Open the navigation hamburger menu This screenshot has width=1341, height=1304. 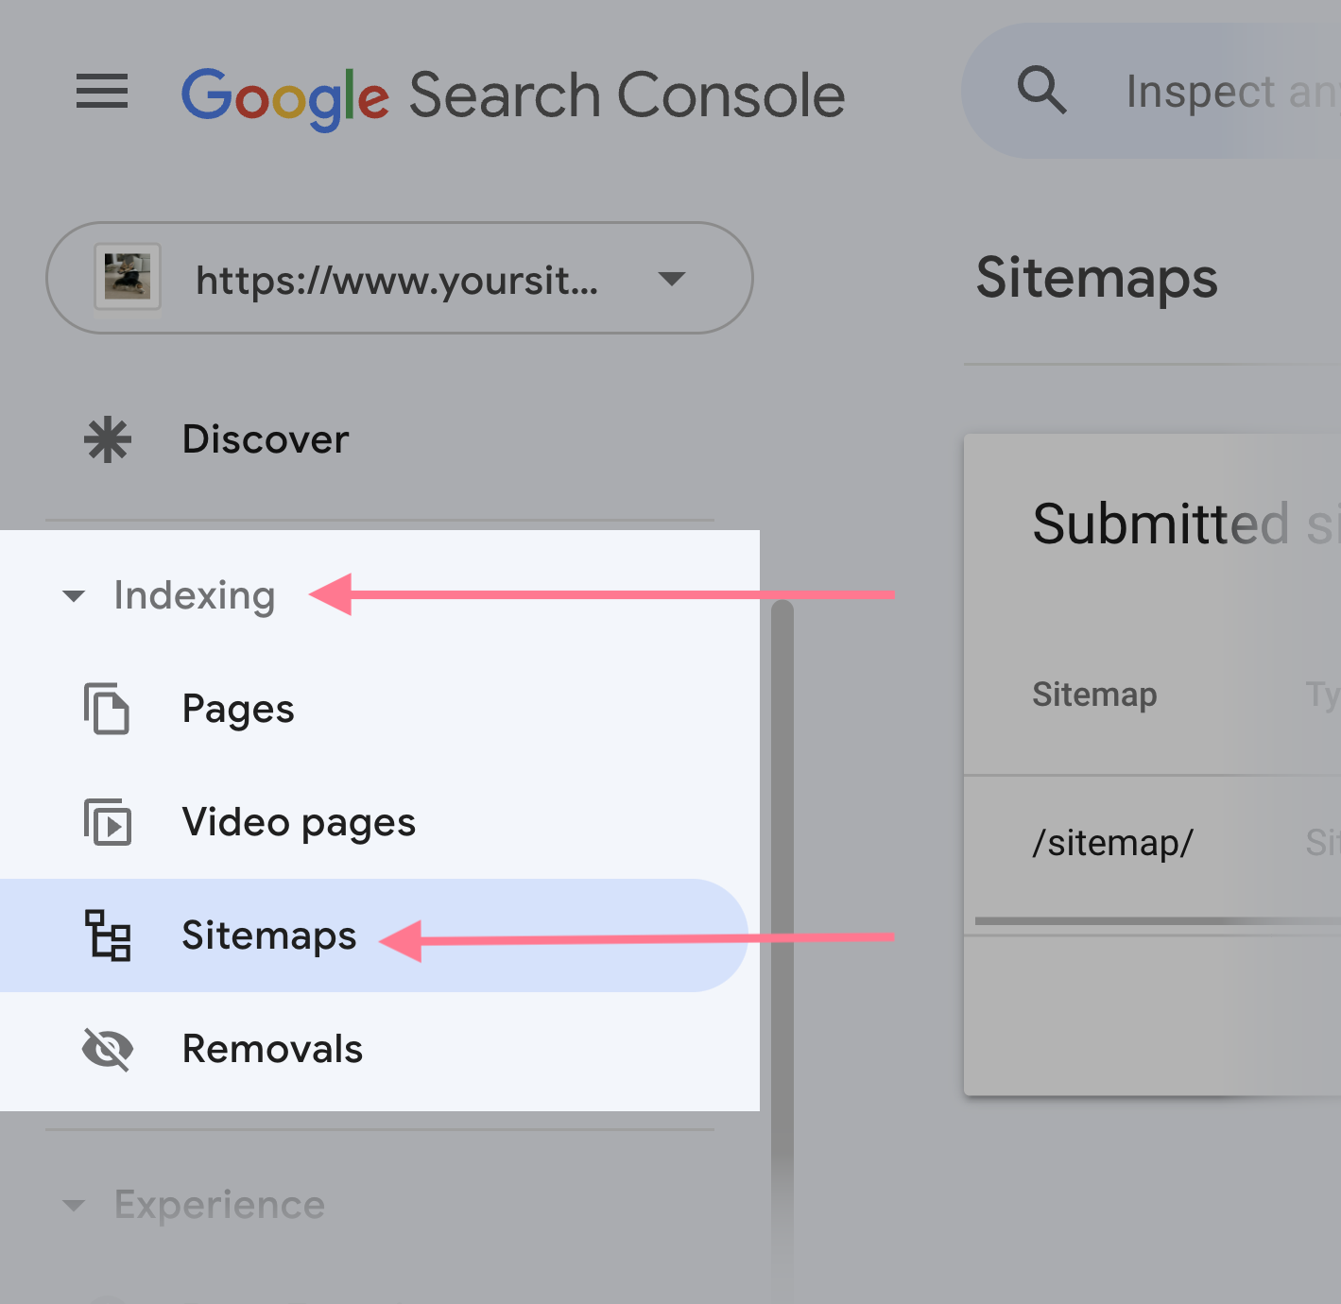[101, 92]
